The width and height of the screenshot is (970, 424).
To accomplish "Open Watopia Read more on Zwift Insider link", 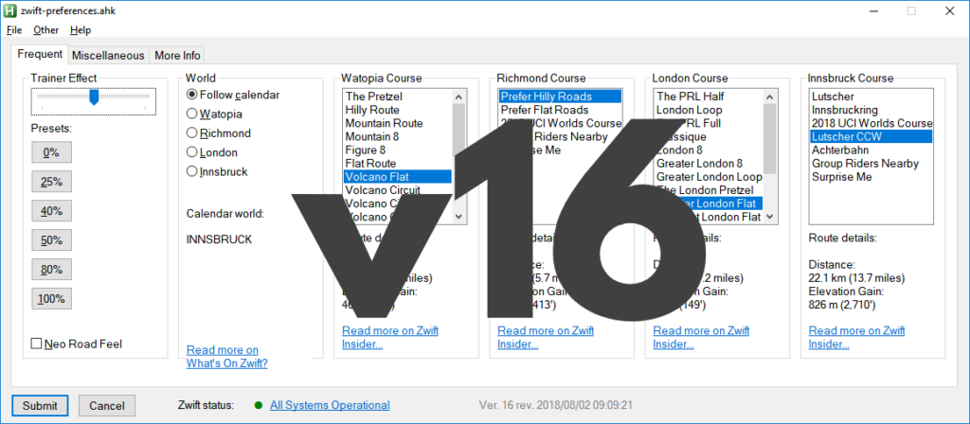I will coord(389,337).
